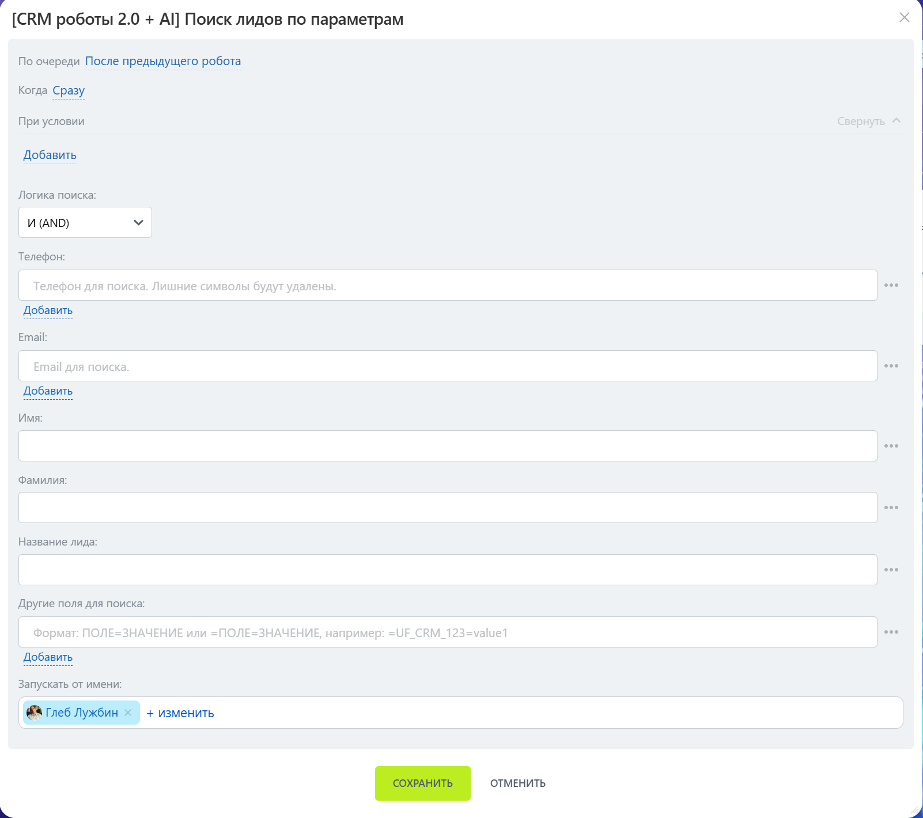Open the three-dot menu beside Название лида field
Screen dimensions: 923x818
(891, 570)
